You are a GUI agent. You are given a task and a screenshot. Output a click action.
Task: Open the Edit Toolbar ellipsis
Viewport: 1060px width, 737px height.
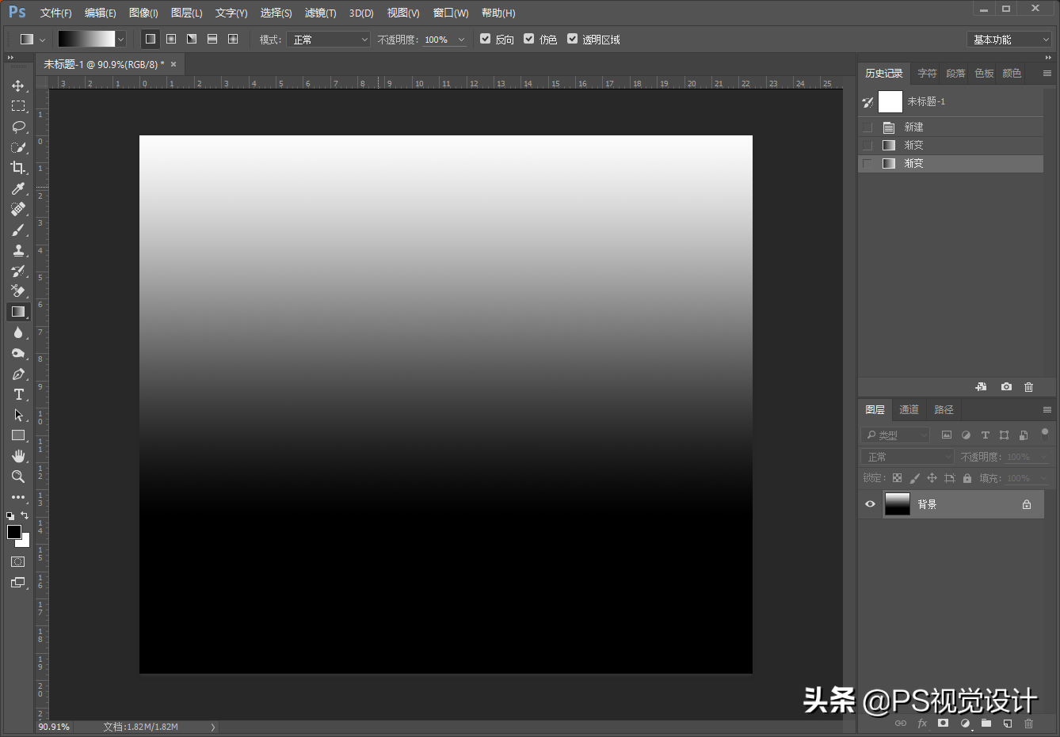(x=18, y=497)
